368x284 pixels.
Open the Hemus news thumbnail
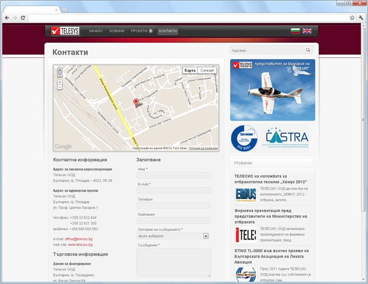point(246,194)
